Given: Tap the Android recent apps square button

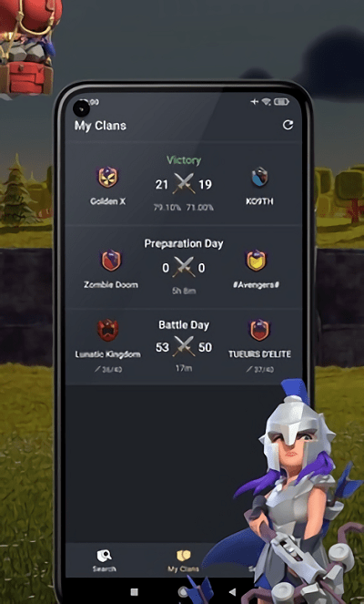Looking at the screenshot, I should (135, 591).
